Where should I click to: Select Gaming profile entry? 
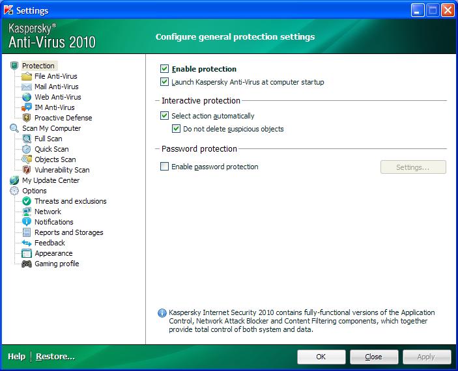[x=57, y=264]
